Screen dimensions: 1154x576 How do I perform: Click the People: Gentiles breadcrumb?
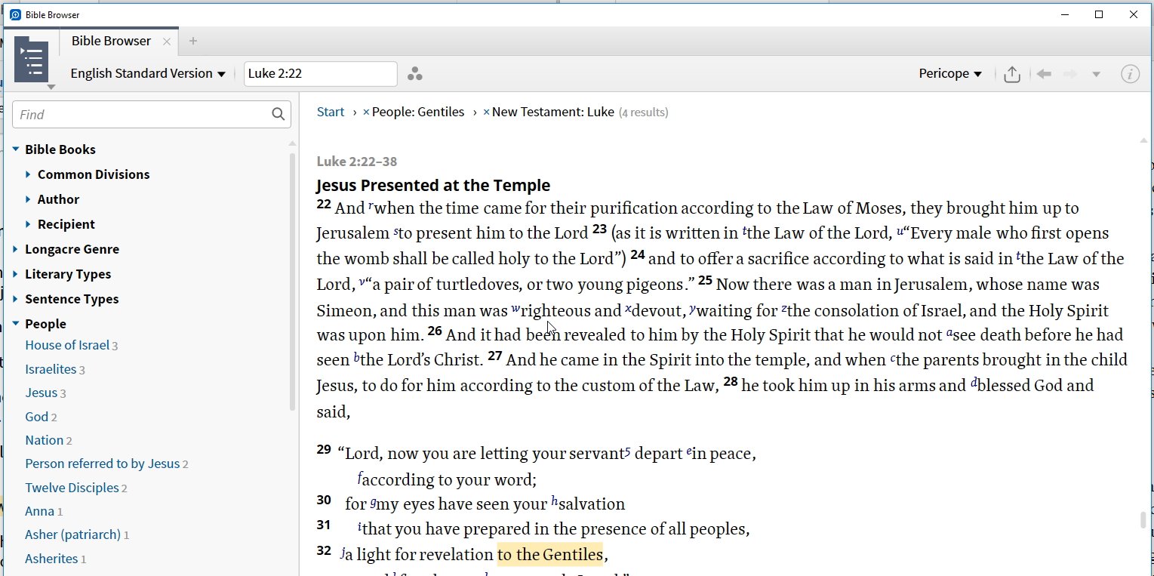click(x=418, y=112)
